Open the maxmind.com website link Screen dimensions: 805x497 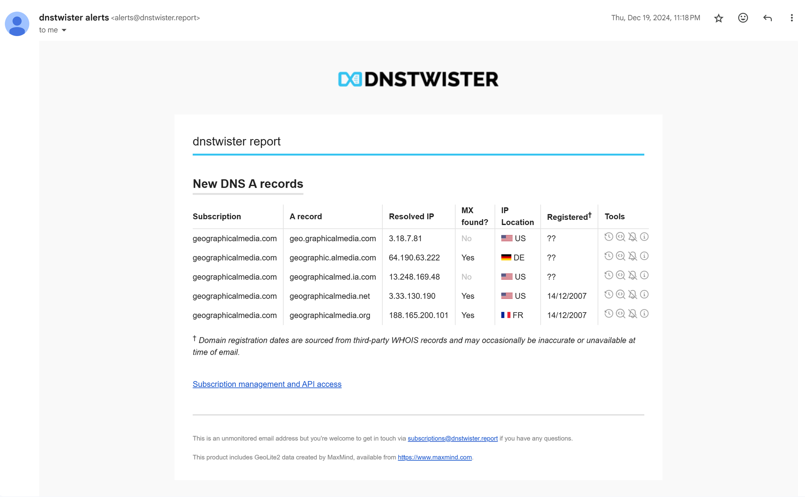tap(434, 457)
